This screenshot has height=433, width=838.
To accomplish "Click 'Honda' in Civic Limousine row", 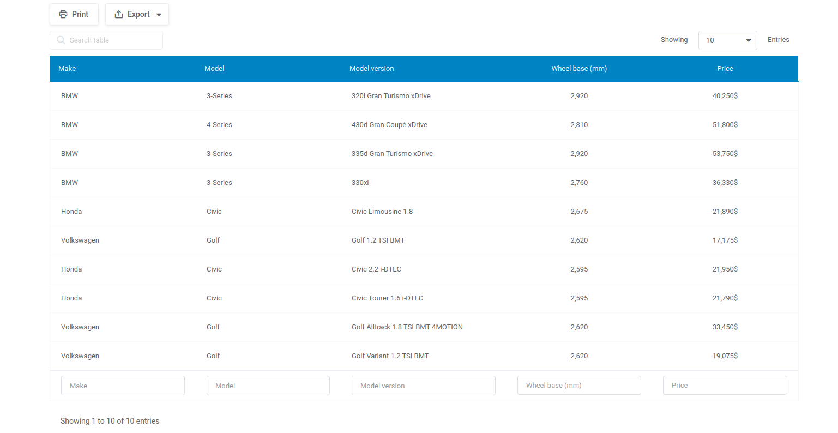I will [x=71, y=212].
